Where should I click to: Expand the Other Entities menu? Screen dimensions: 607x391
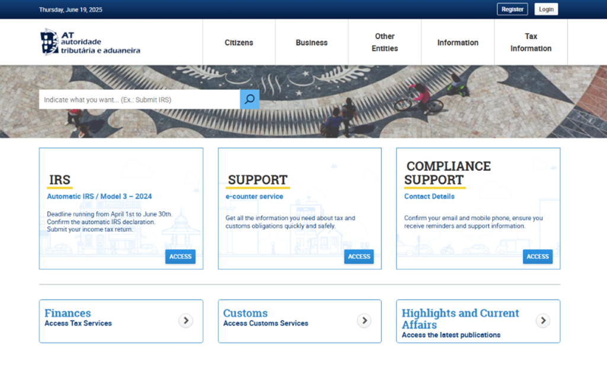tap(385, 43)
